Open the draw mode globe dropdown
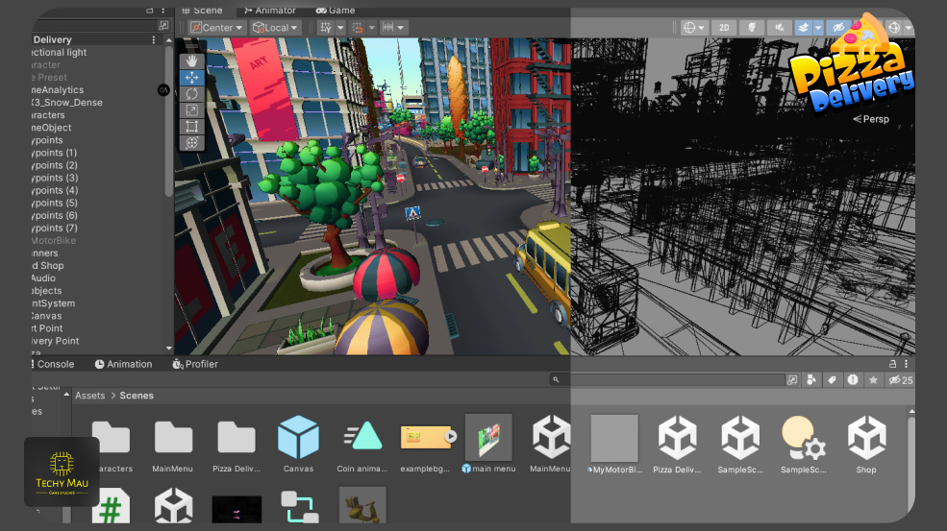Screen dimensions: 947x531 pos(694,27)
